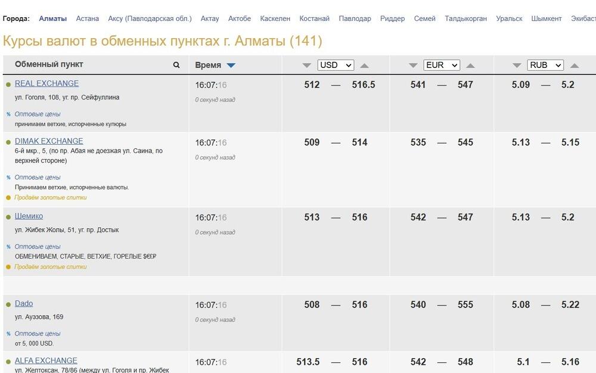Open the EUR currency dropdown
Image resolution: width=596 pixels, height=373 pixels.
pos(441,65)
